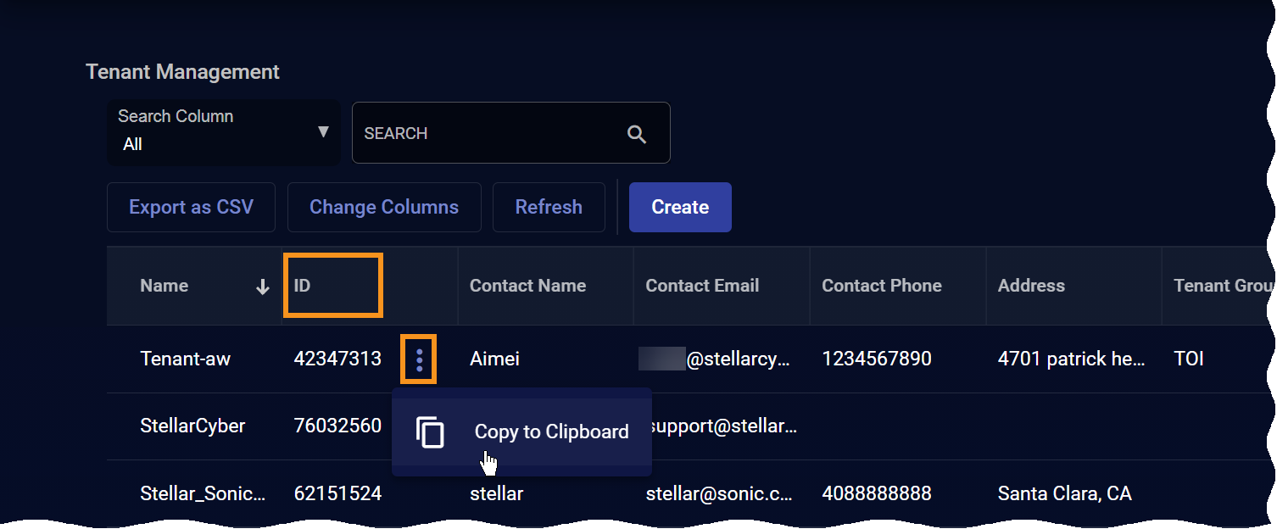Select the Tenant-aw row name
1277x529 pixels.
pyautogui.click(x=185, y=359)
